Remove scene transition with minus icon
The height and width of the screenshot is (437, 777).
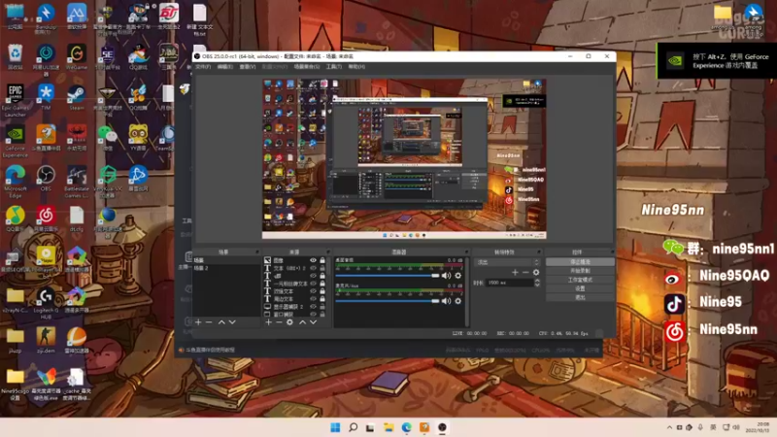point(525,272)
